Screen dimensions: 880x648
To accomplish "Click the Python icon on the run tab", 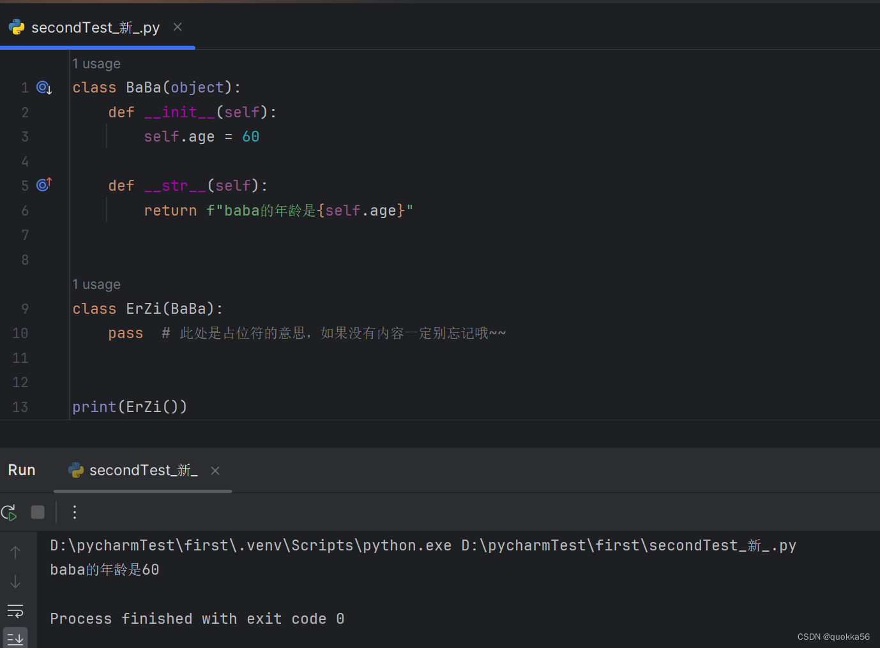I will click(x=76, y=470).
